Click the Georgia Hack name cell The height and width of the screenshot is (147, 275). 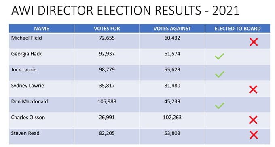42,57
